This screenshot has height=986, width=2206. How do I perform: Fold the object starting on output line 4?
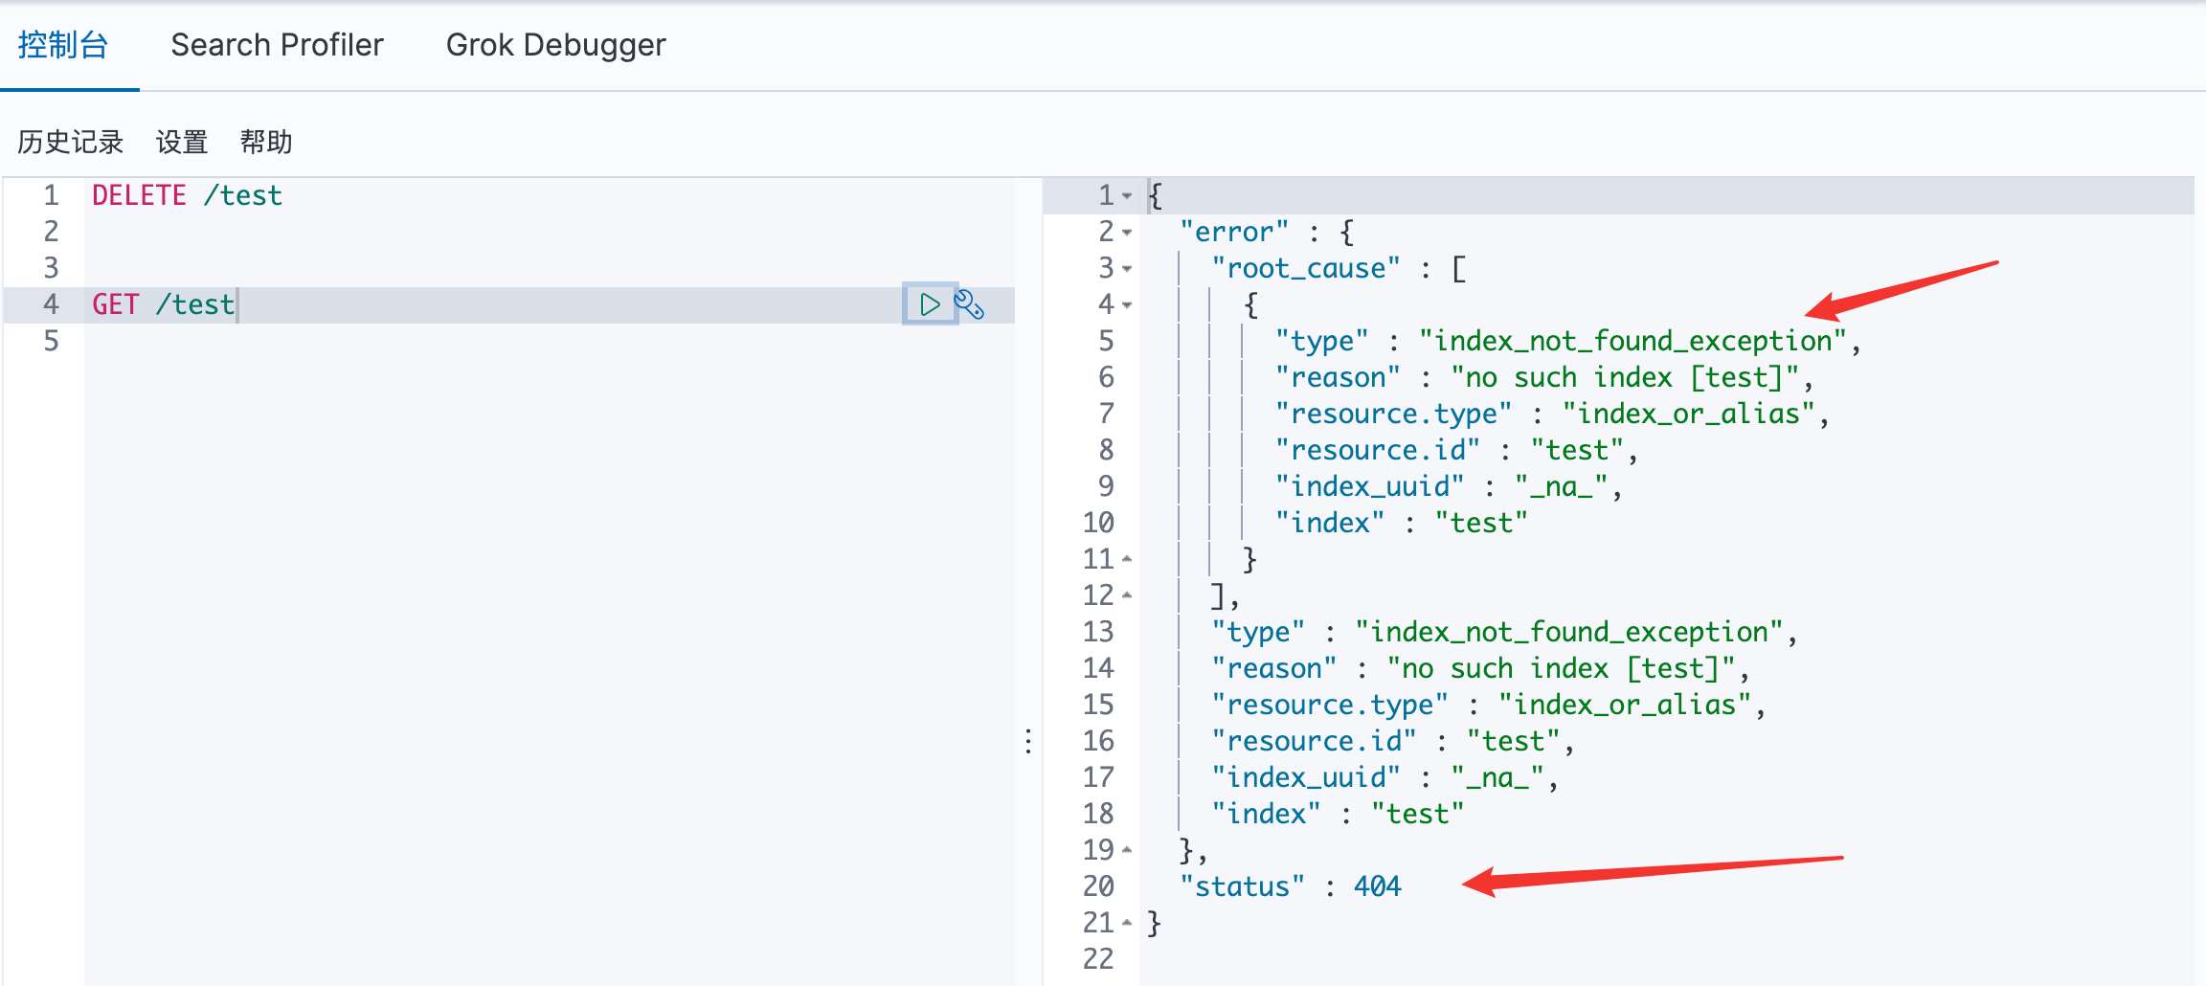[1127, 305]
